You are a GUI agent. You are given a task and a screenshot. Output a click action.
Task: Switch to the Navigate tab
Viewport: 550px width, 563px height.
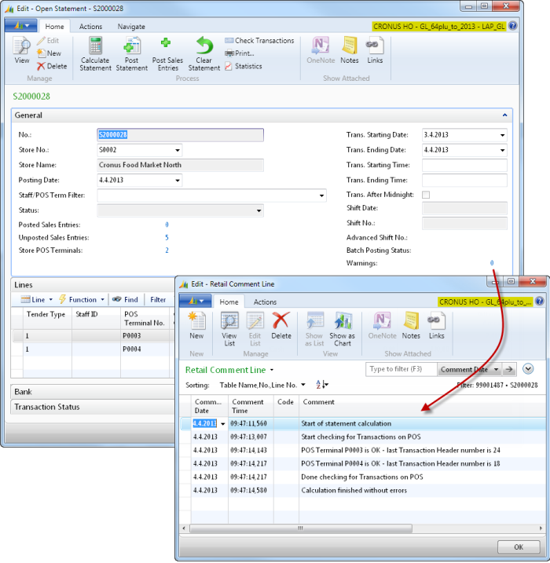tap(131, 27)
